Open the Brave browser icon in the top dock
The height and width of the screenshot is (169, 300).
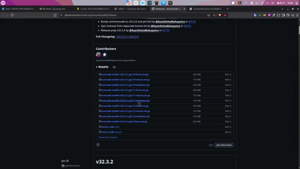pos(129,3)
